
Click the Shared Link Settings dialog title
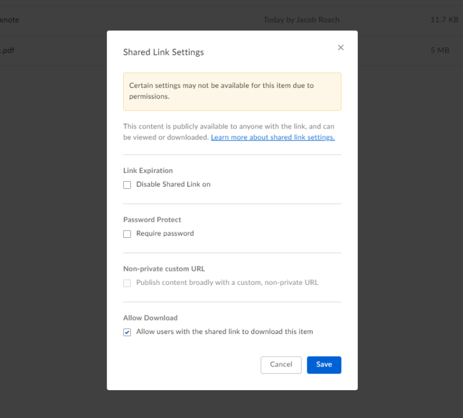pyautogui.click(x=163, y=52)
